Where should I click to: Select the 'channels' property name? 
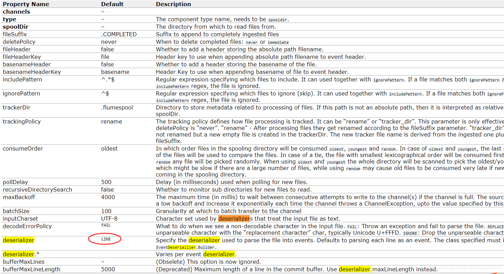[16, 12]
